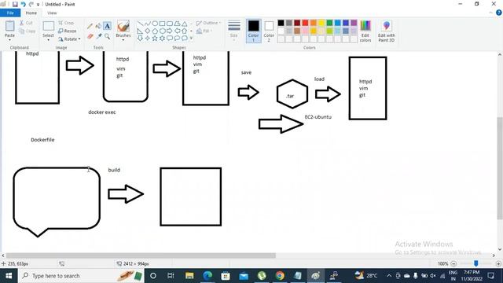
Task: Open the Rotate dropdown
Action: click(x=69, y=39)
